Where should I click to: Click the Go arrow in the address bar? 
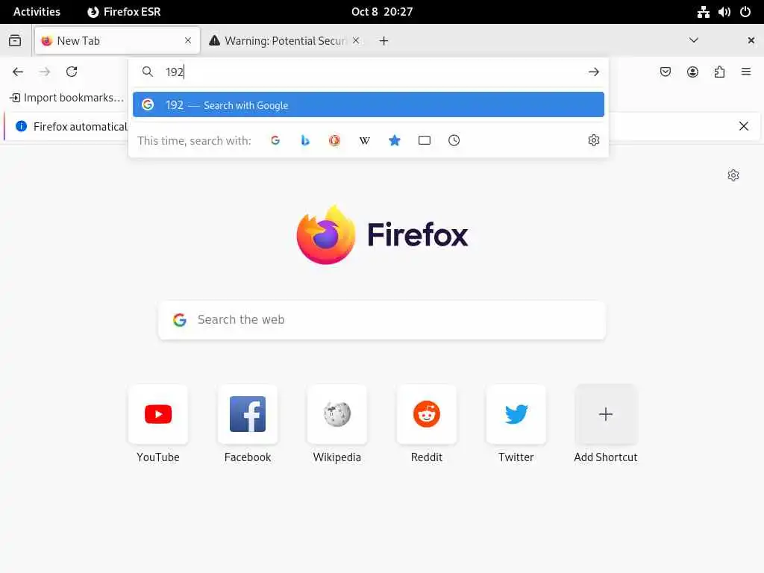[593, 72]
